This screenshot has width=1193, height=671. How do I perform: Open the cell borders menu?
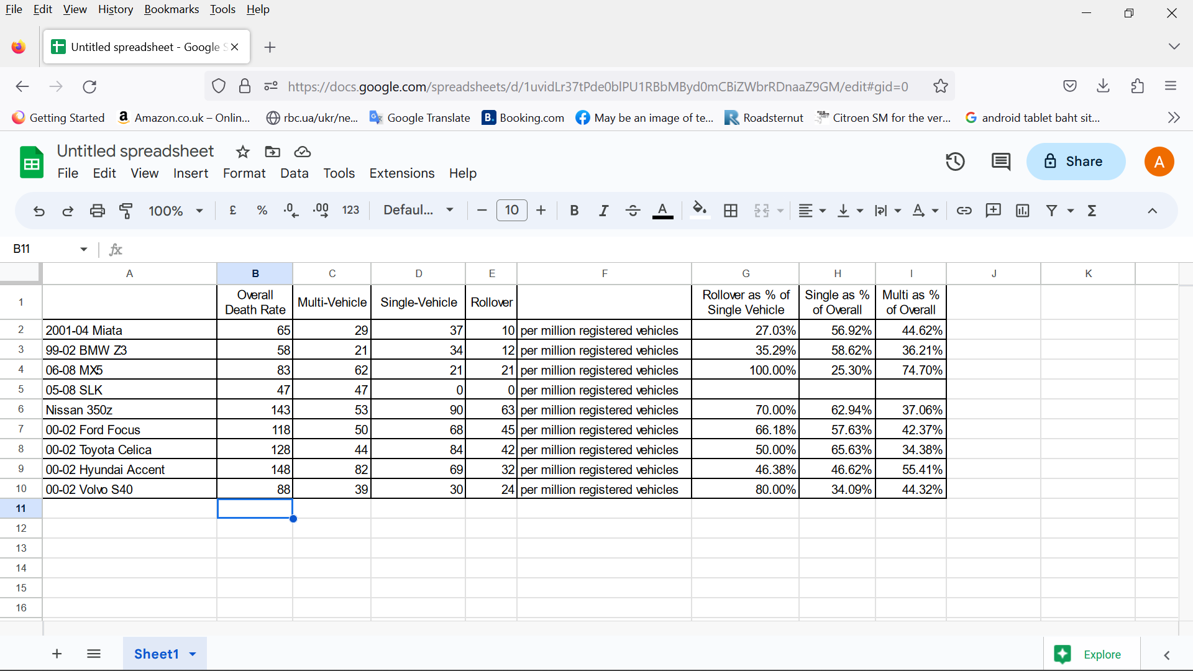[x=731, y=211]
